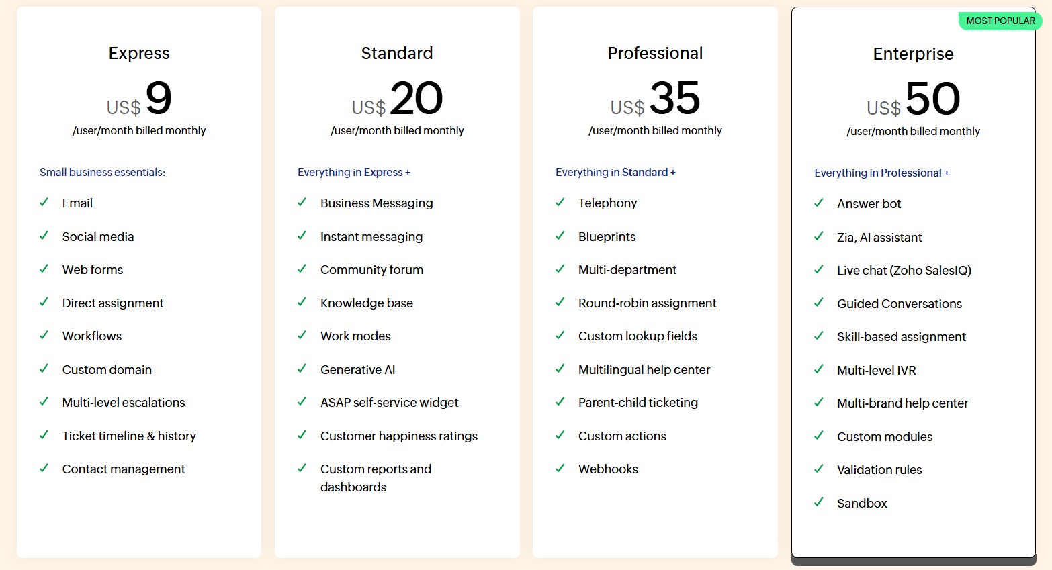
Task: Open the Professional link in Enterprise plan
Action: (911, 173)
